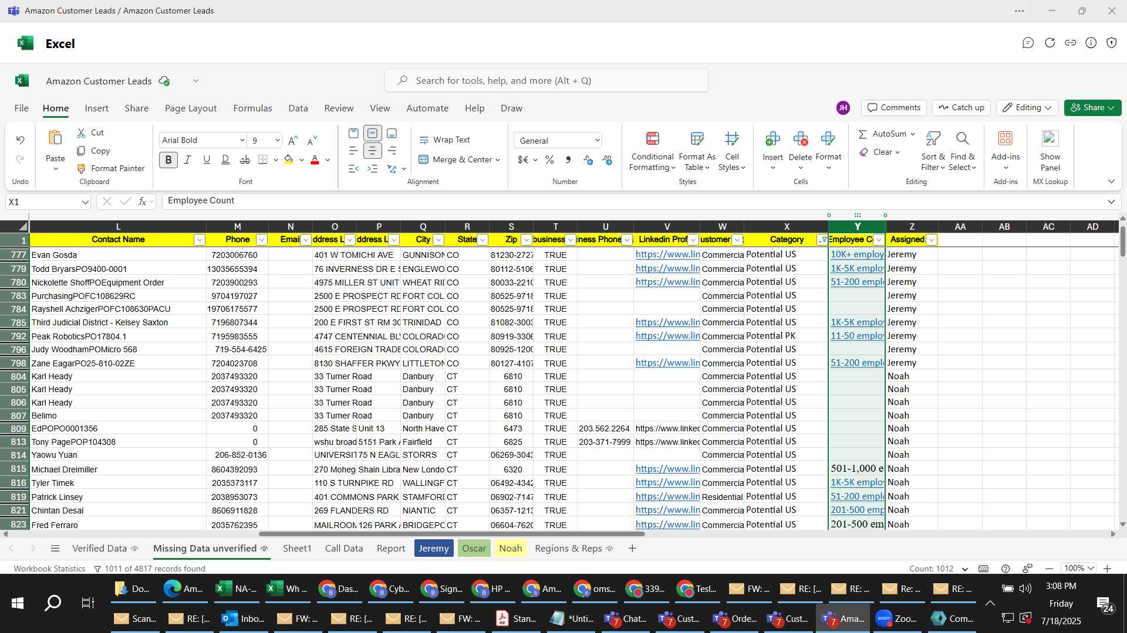Viewport: 1127px width, 633px height.
Task: Toggle Bold formatting
Action: tap(168, 159)
